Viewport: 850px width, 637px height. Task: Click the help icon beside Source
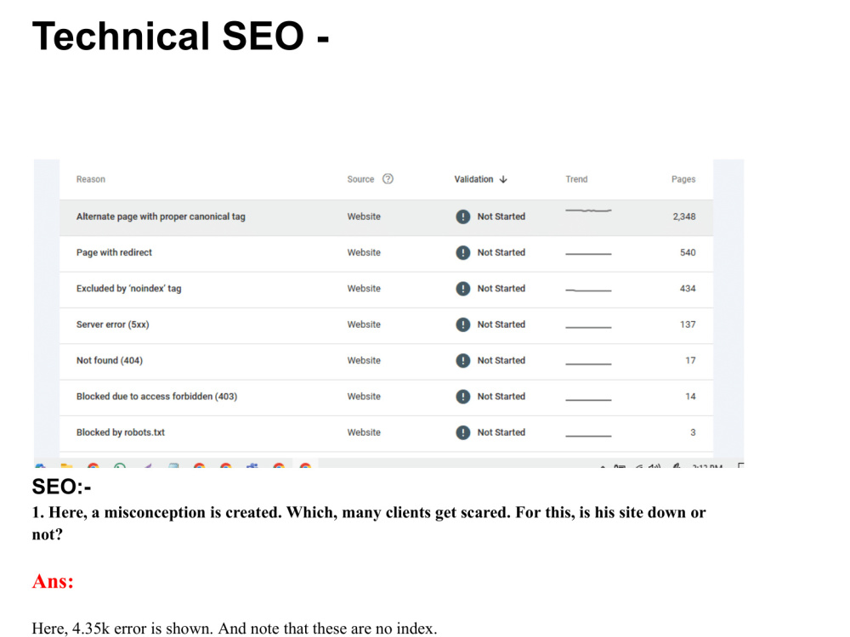(388, 178)
